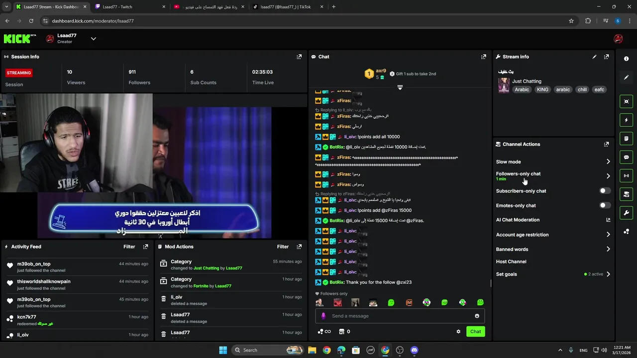637x358 pixels.
Task: Open Host Channel action
Action: point(511,262)
